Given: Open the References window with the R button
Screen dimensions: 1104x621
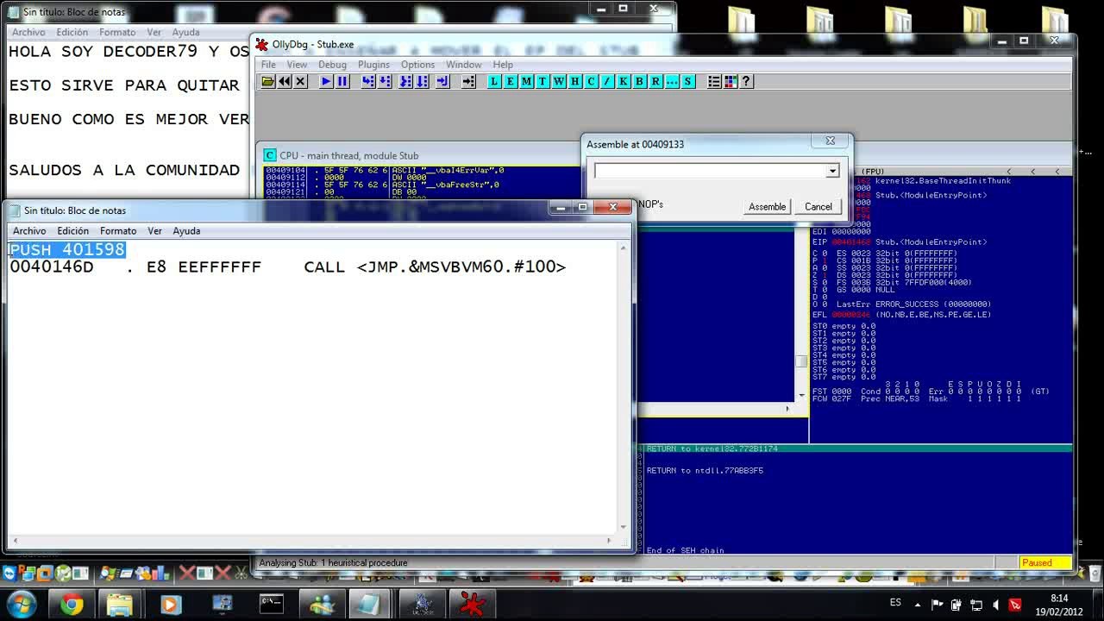Looking at the screenshot, I should [x=655, y=81].
